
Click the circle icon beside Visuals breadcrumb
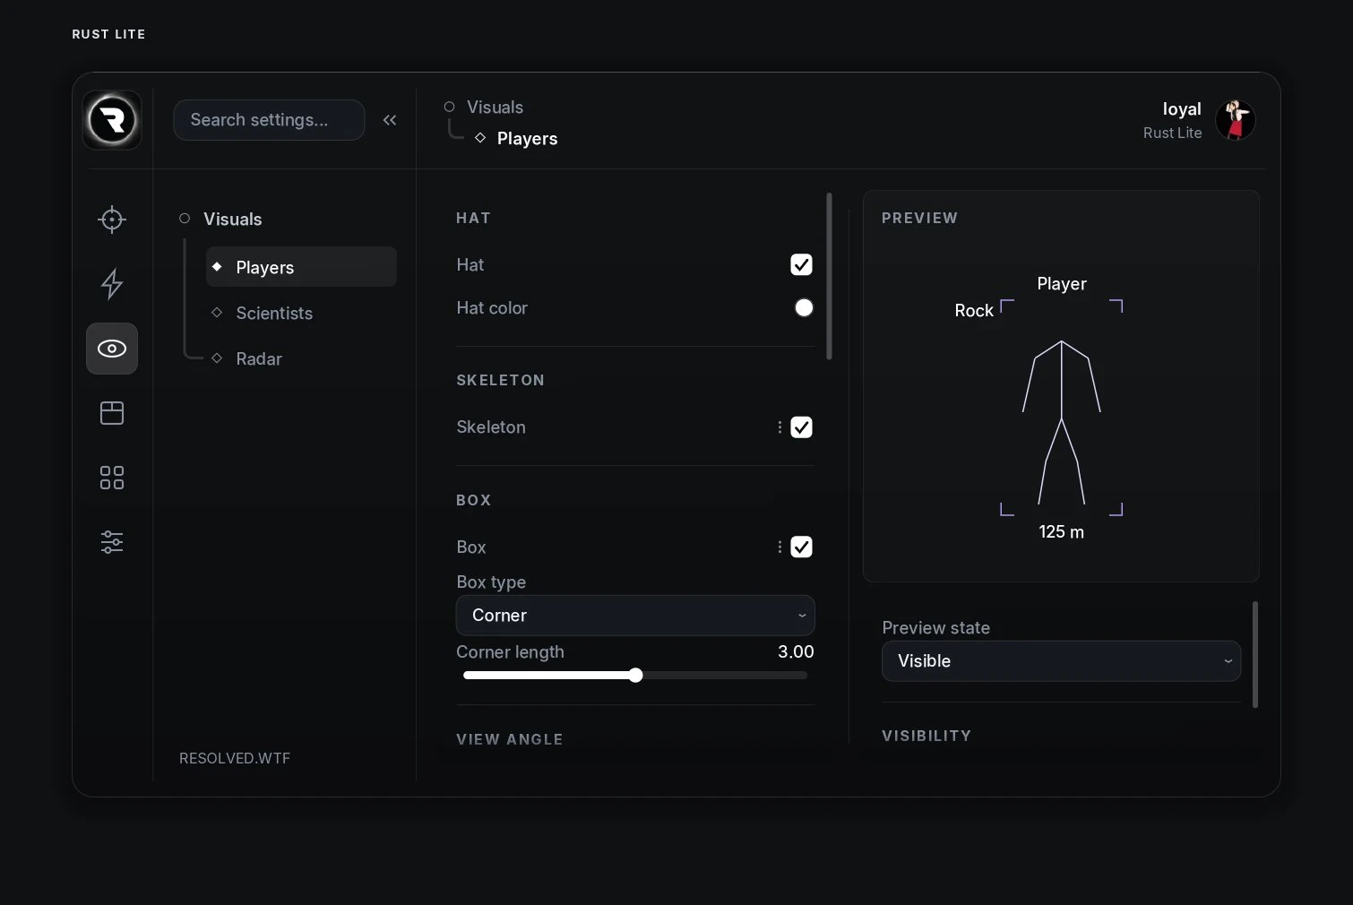pos(450,107)
